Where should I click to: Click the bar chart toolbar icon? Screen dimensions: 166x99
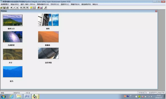pyautogui.click(x=41, y=8)
